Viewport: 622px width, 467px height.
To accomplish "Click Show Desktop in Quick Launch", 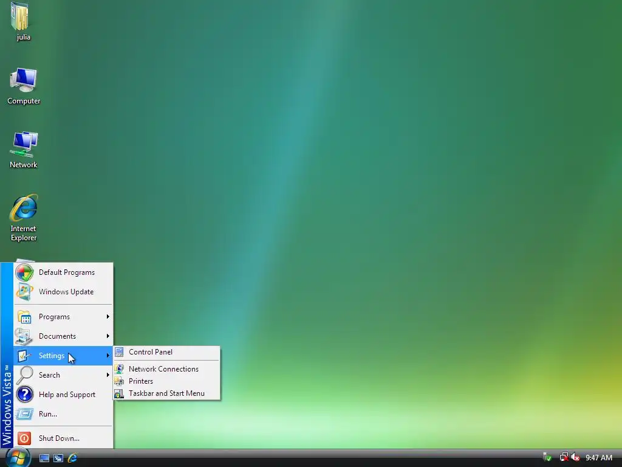I will [44, 458].
